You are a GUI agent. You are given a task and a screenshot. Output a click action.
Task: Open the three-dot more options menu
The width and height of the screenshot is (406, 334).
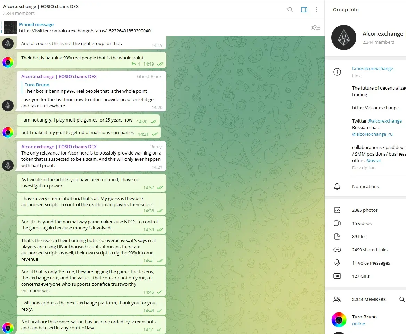pos(316,10)
